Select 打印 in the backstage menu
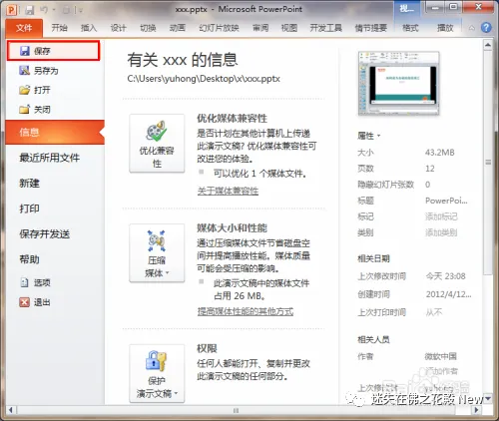Image resolution: width=499 pixels, height=421 pixels. [30, 209]
